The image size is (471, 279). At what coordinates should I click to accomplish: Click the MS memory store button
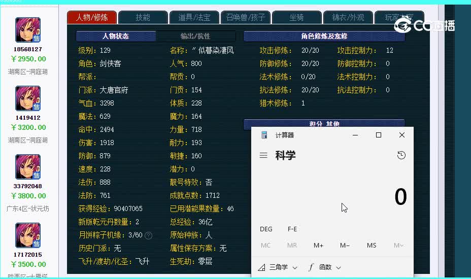click(x=372, y=246)
